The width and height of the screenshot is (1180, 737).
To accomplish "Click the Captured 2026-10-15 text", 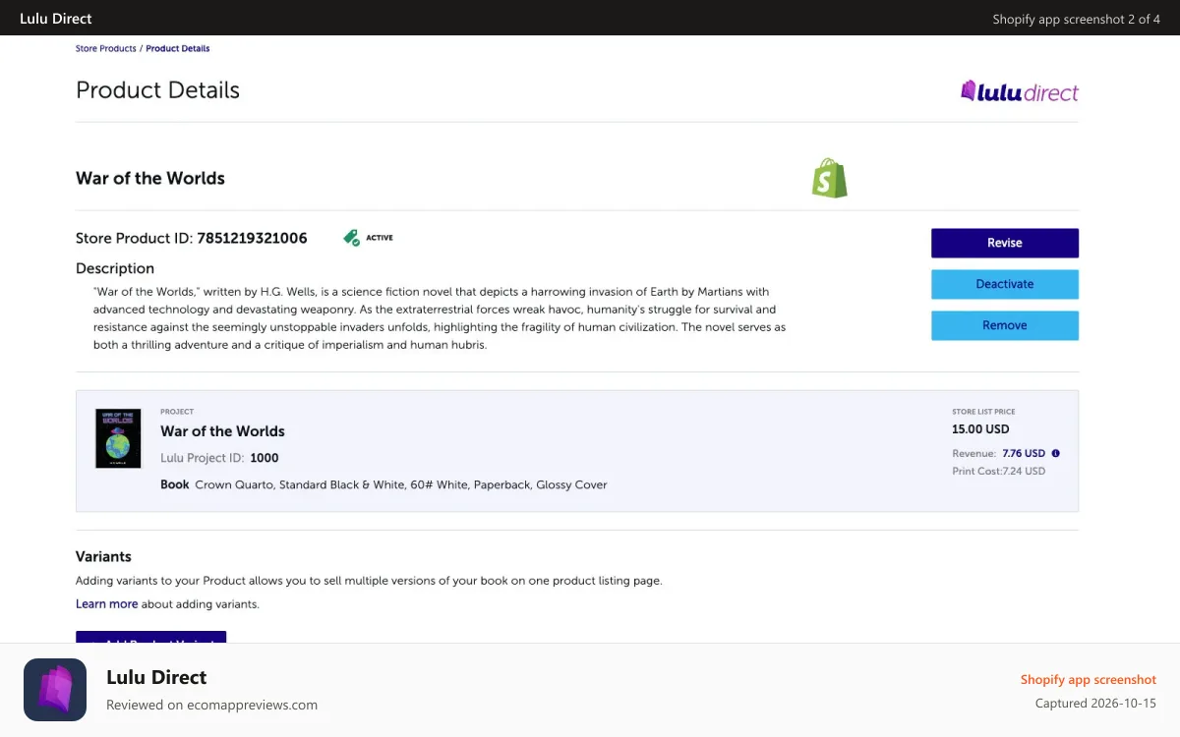I will click(1095, 704).
